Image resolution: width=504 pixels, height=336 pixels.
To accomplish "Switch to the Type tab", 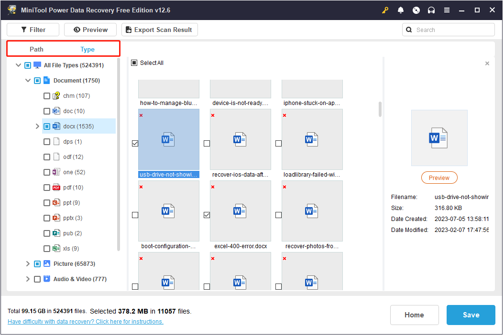I will coord(88,49).
